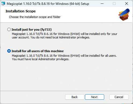Click text 'You do not need local Administrator privileges.'

(60, 37)
